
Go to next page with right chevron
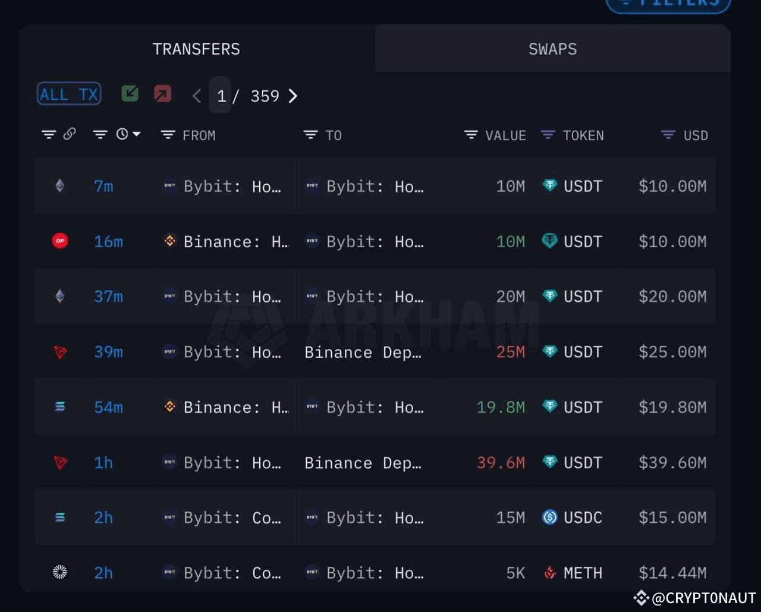click(293, 96)
